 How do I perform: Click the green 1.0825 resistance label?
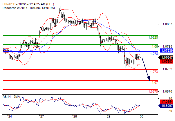153,37
